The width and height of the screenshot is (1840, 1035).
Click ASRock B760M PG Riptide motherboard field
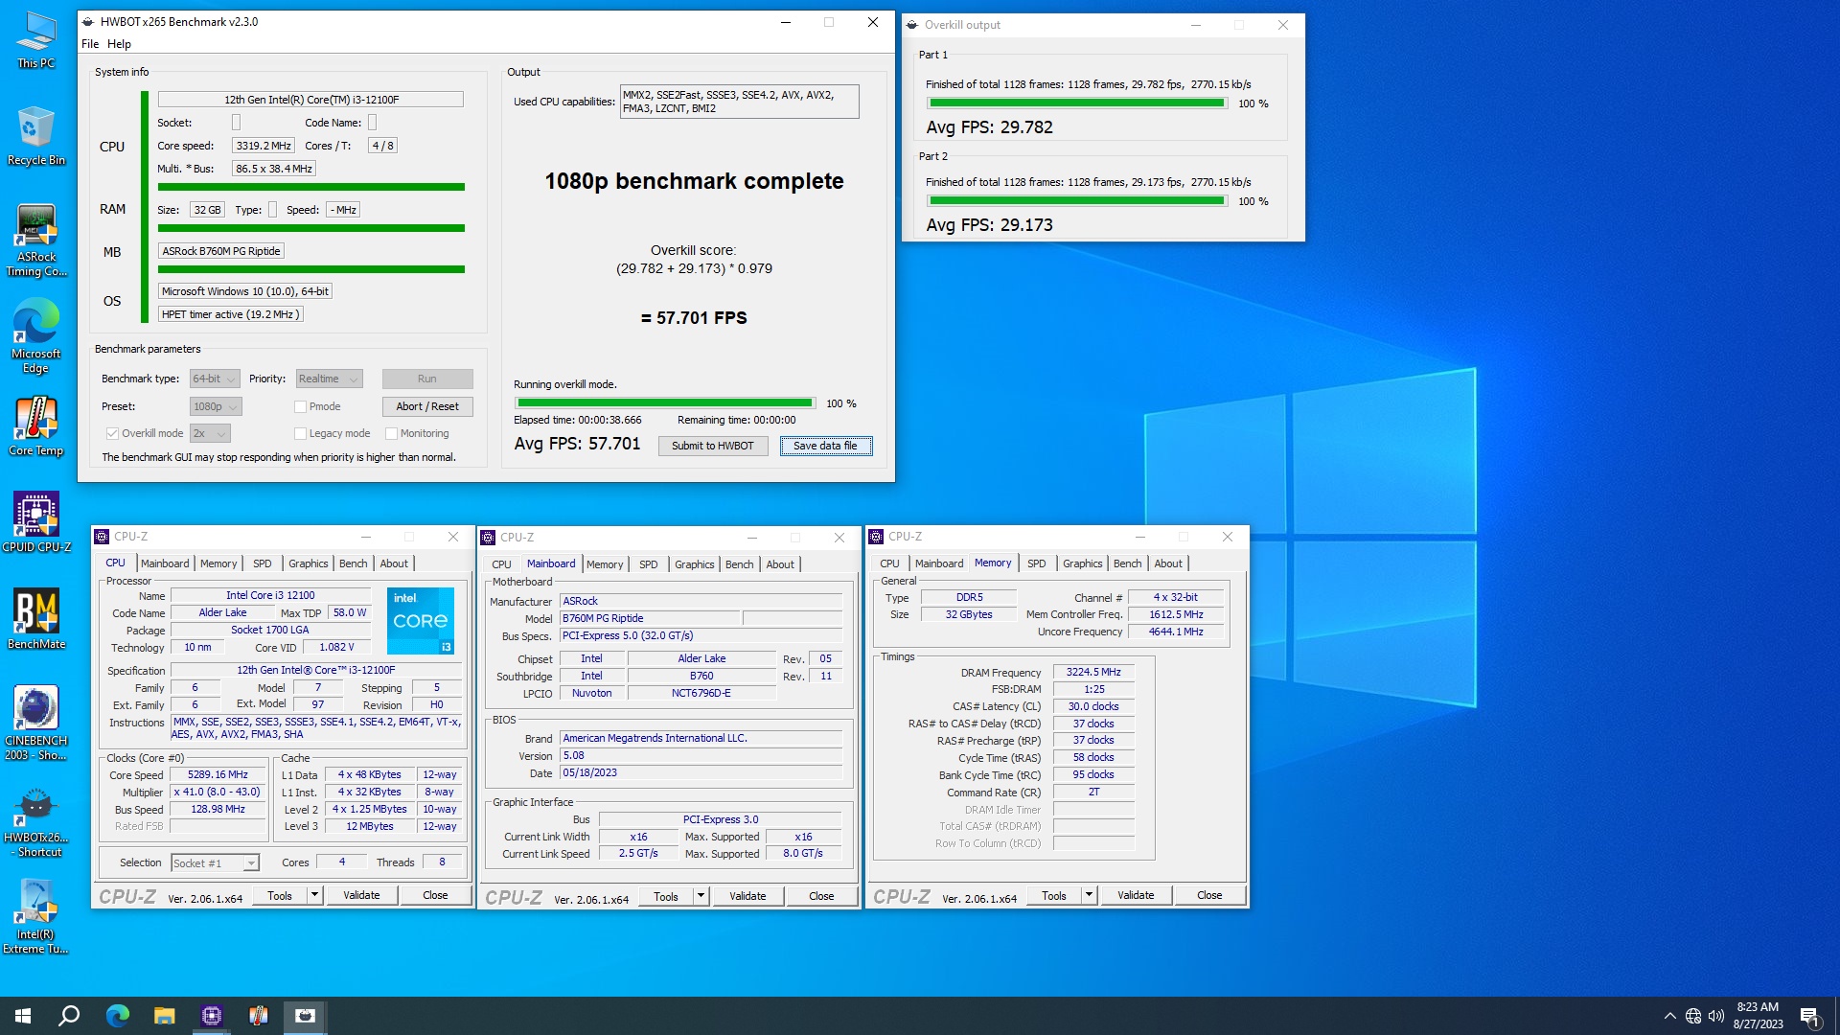(x=221, y=251)
